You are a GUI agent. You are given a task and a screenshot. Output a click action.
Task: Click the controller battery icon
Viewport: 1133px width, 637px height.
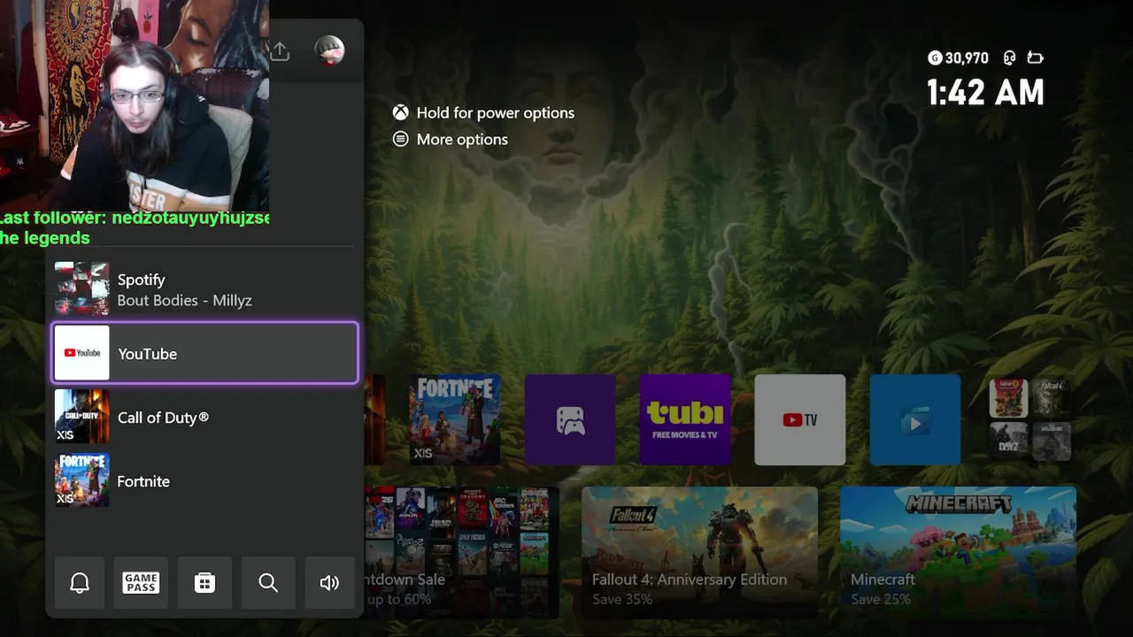point(1036,58)
